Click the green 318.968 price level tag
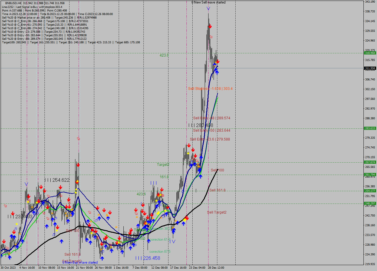The height and width of the screenshot is (271, 377). [371, 53]
